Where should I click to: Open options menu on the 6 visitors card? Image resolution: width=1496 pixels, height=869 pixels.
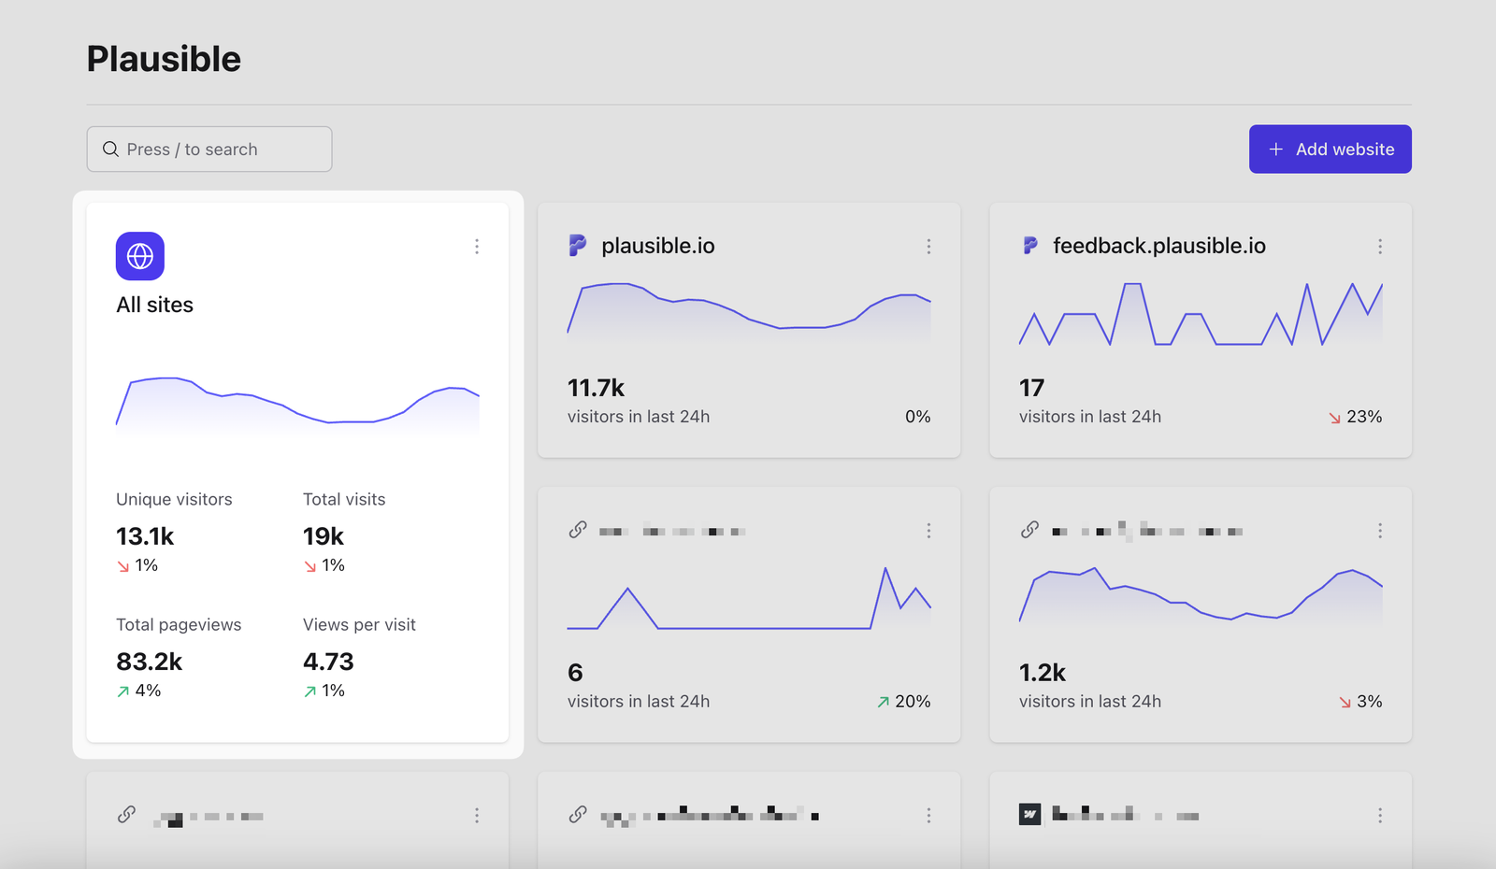(928, 531)
